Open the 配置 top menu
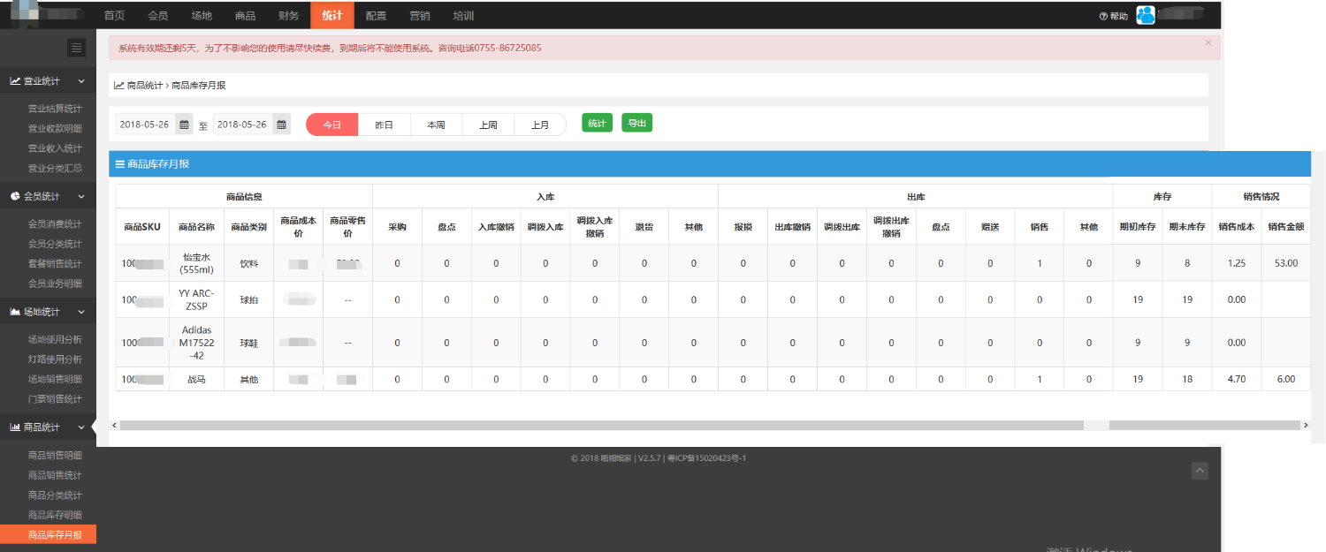1326x552 pixels. (x=376, y=16)
